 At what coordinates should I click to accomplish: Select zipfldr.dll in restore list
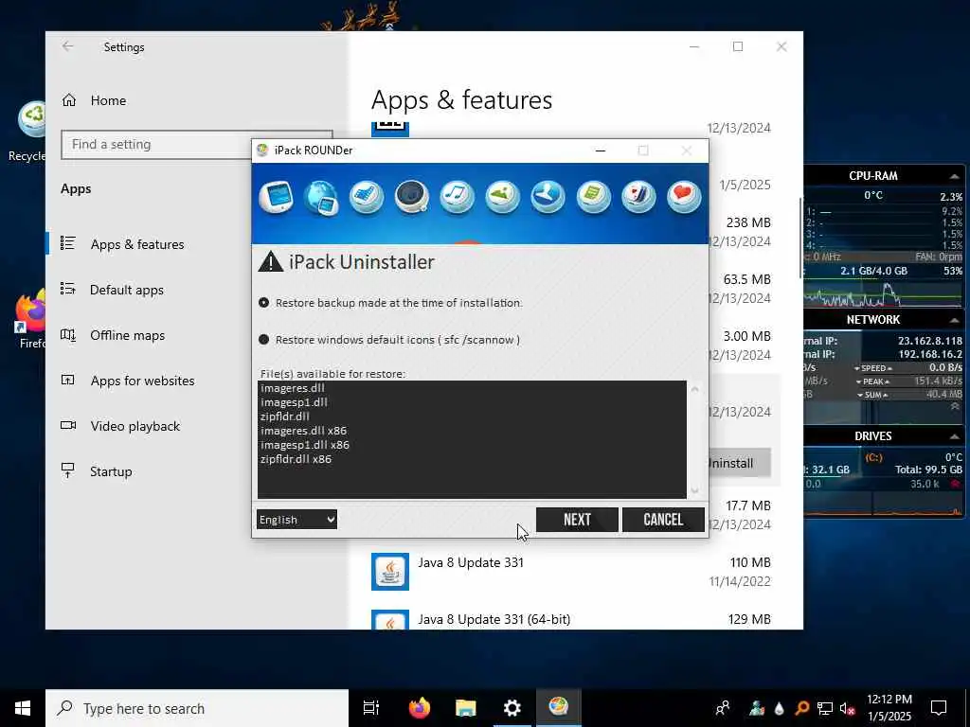pos(284,417)
